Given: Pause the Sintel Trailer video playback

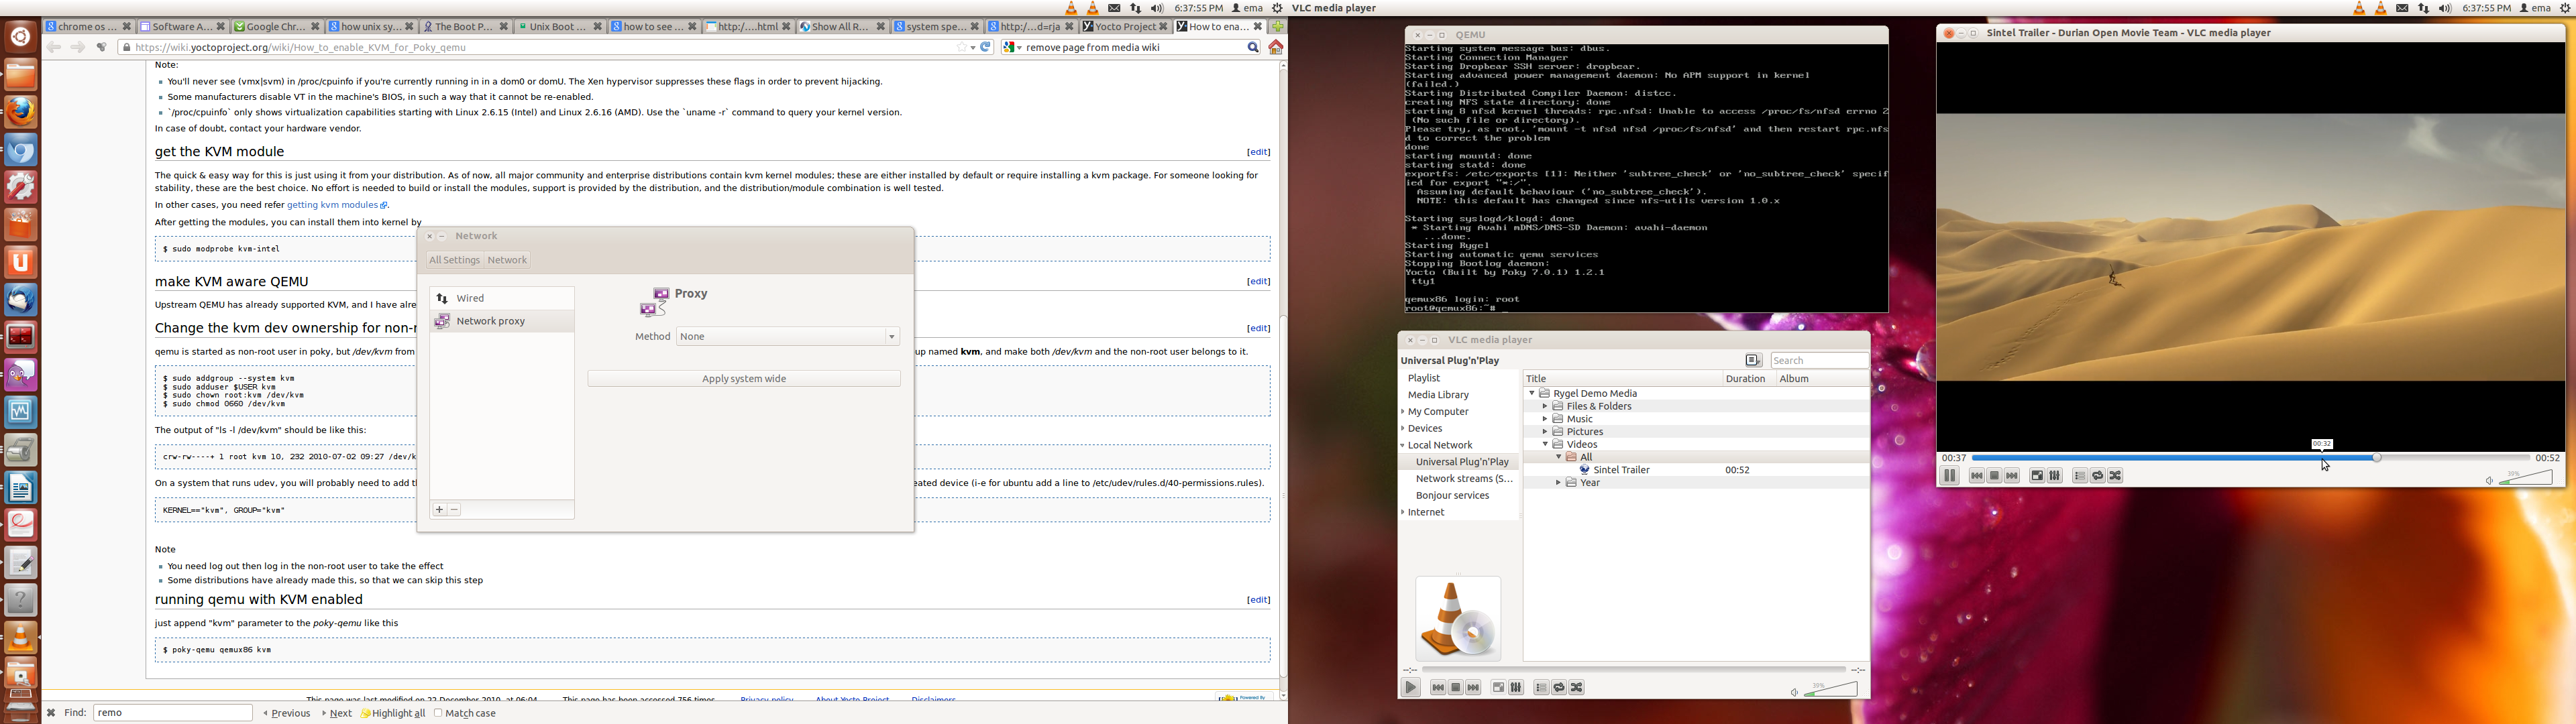Looking at the screenshot, I should pyautogui.click(x=1949, y=476).
